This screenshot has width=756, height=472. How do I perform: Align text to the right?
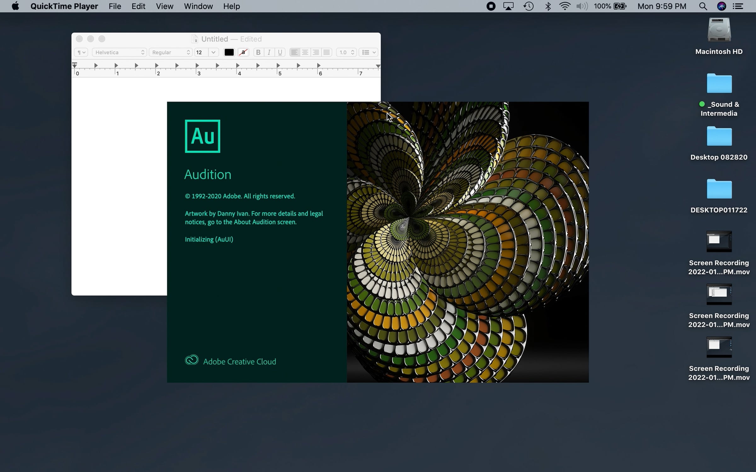[316, 52]
